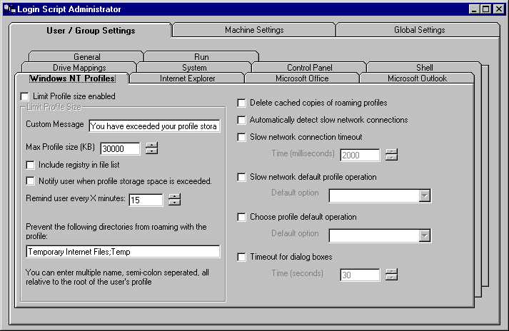Show the Control Panel tab
Screen dimensions: 509x331
pos(309,68)
